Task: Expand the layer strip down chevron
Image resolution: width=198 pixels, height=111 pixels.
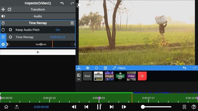Action: point(79,79)
